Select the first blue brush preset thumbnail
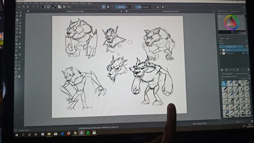 coord(224,83)
